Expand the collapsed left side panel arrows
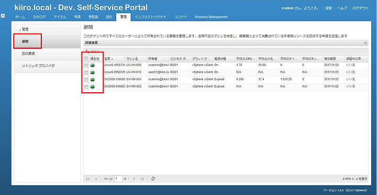Screen dimensions: 377x195 (x=3, y=16)
